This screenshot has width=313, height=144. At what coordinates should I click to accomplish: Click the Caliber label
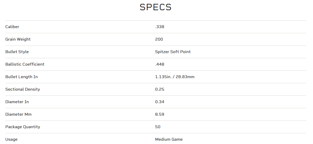coord(12,27)
